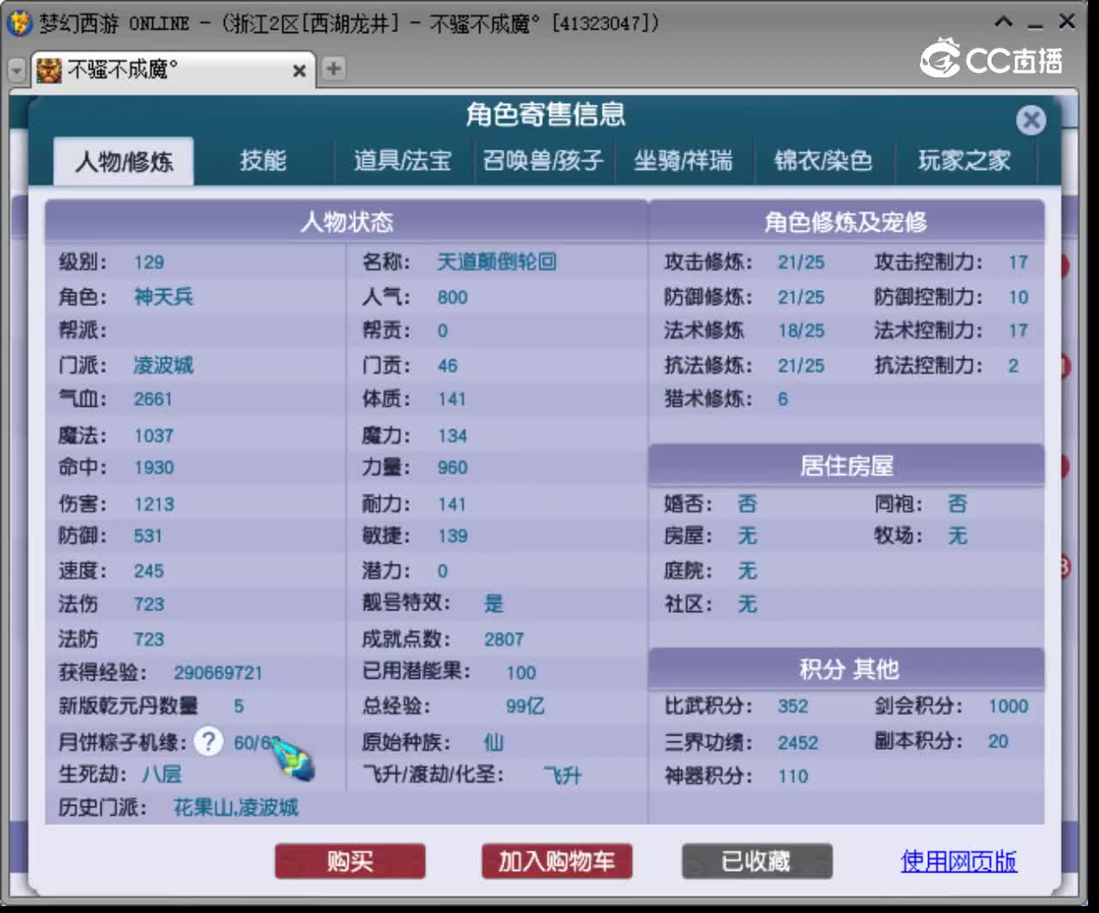The image size is (1099, 913).
Task: Click 原始种族 value 仙
Action: [494, 742]
